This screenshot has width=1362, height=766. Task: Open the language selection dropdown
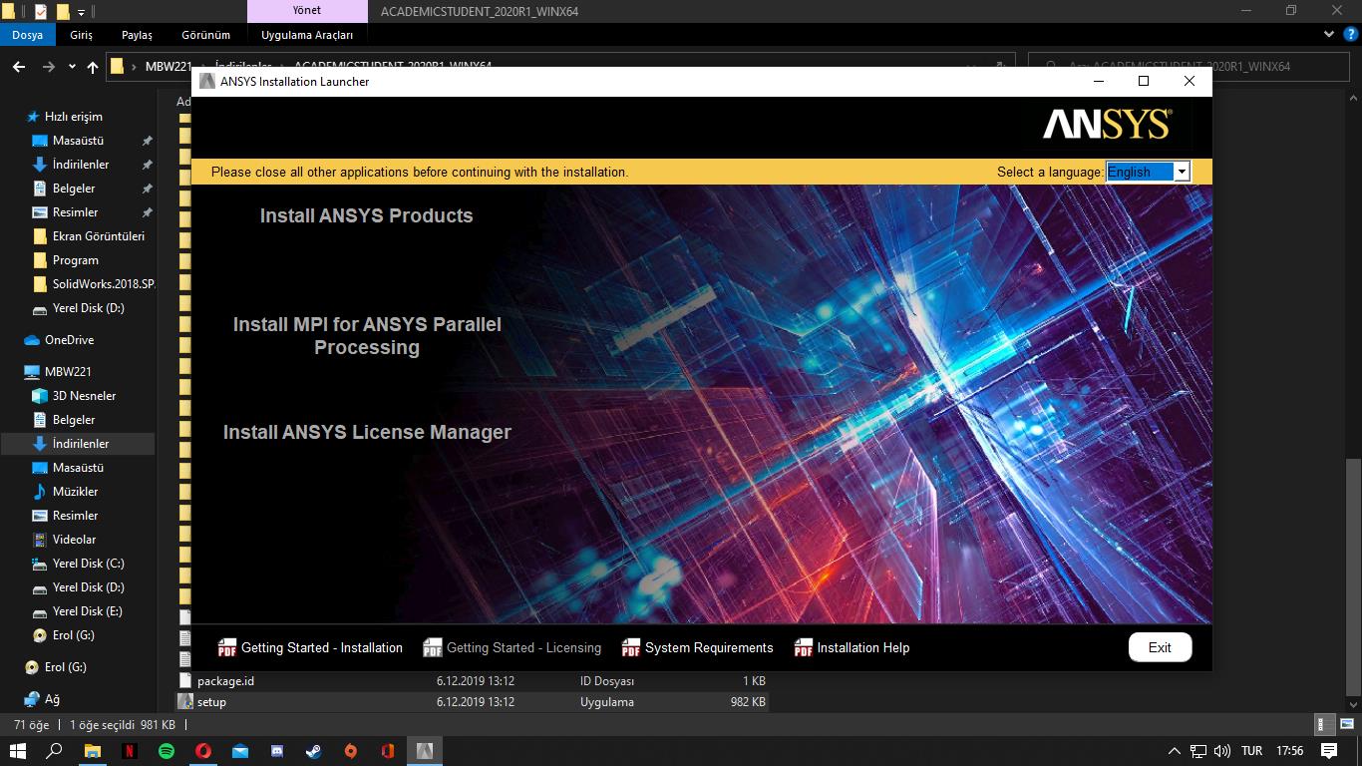(x=1182, y=172)
